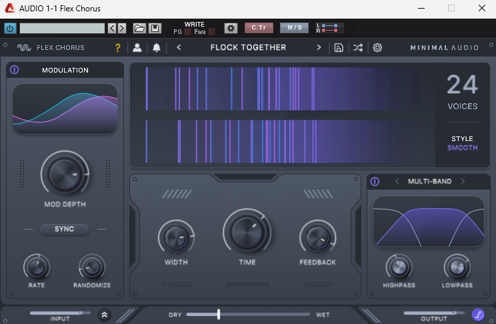Click the floppy disk save icon in host bar
This screenshot has width=496, height=324.
pyautogui.click(x=155, y=29)
